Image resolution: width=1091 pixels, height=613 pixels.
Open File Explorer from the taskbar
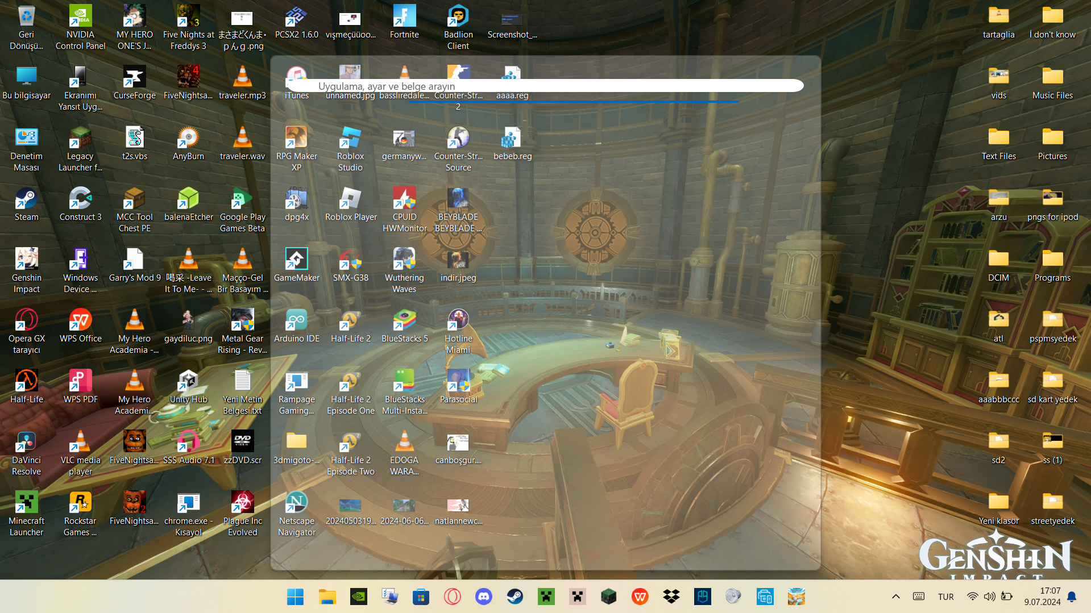tap(327, 597)
